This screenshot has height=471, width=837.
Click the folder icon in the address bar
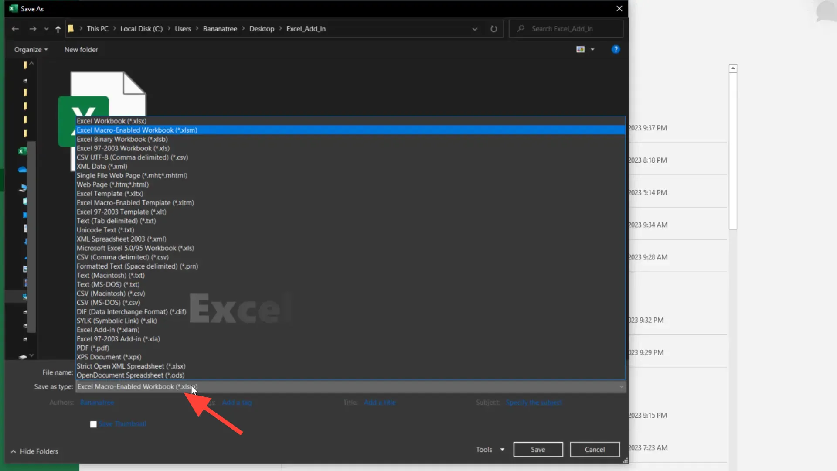pos(71,28)
